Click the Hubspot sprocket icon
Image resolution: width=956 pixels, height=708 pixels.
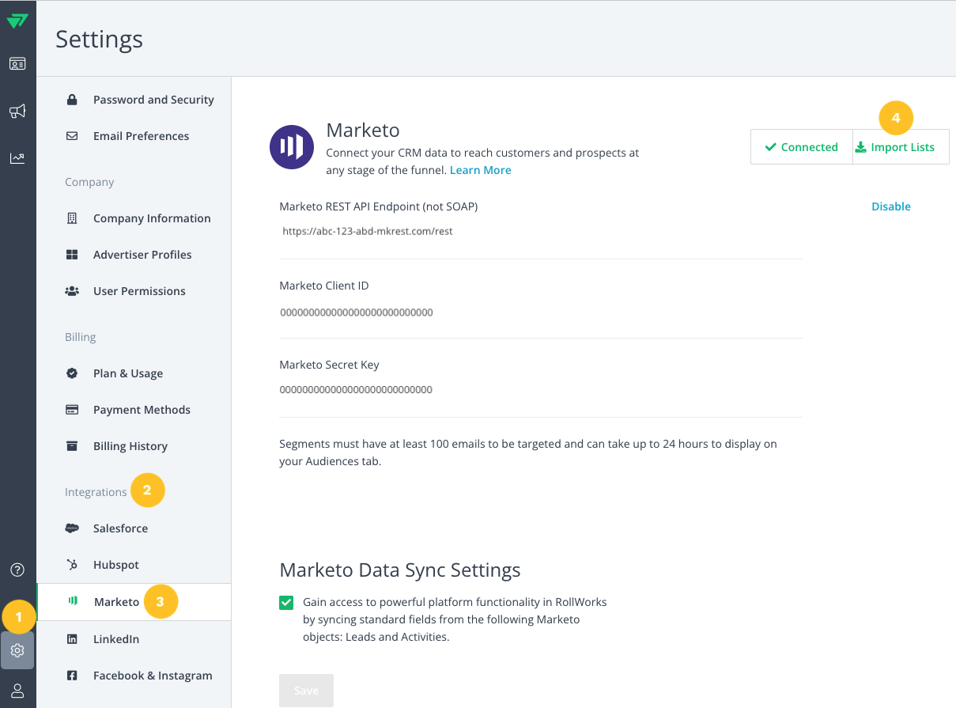pyautogui.click(x=72, y=565)
